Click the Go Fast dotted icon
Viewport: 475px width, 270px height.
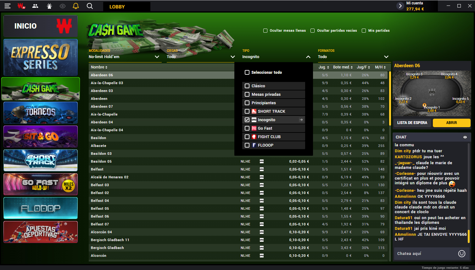click(x=254, y=128)
